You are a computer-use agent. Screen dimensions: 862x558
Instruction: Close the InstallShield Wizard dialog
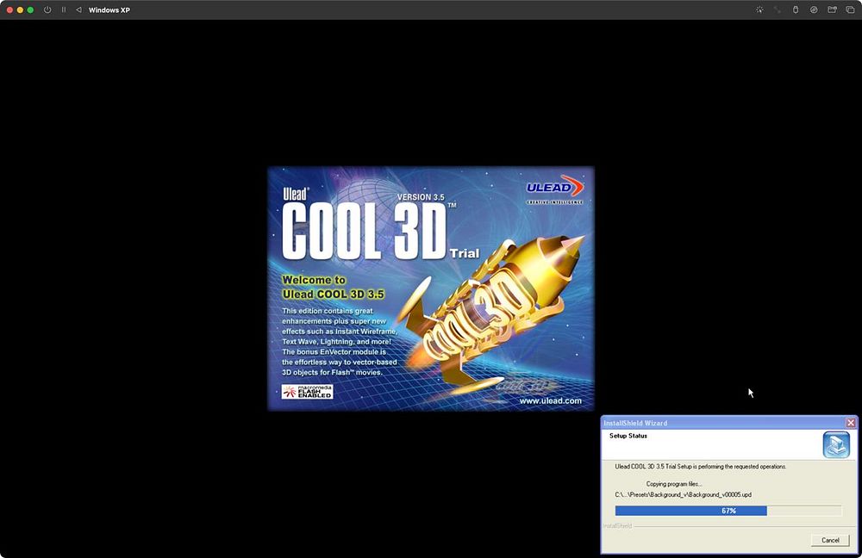click(851, 422)
